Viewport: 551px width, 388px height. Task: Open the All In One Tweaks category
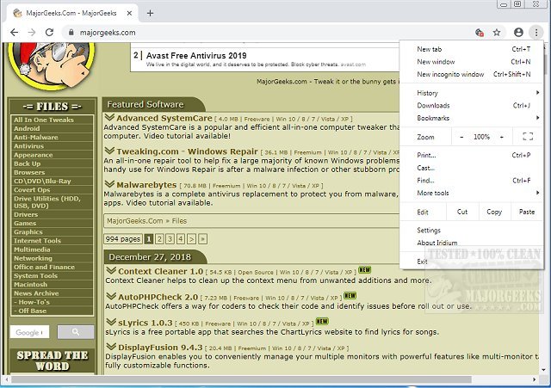pyautogui.click(x=44, y=120)
